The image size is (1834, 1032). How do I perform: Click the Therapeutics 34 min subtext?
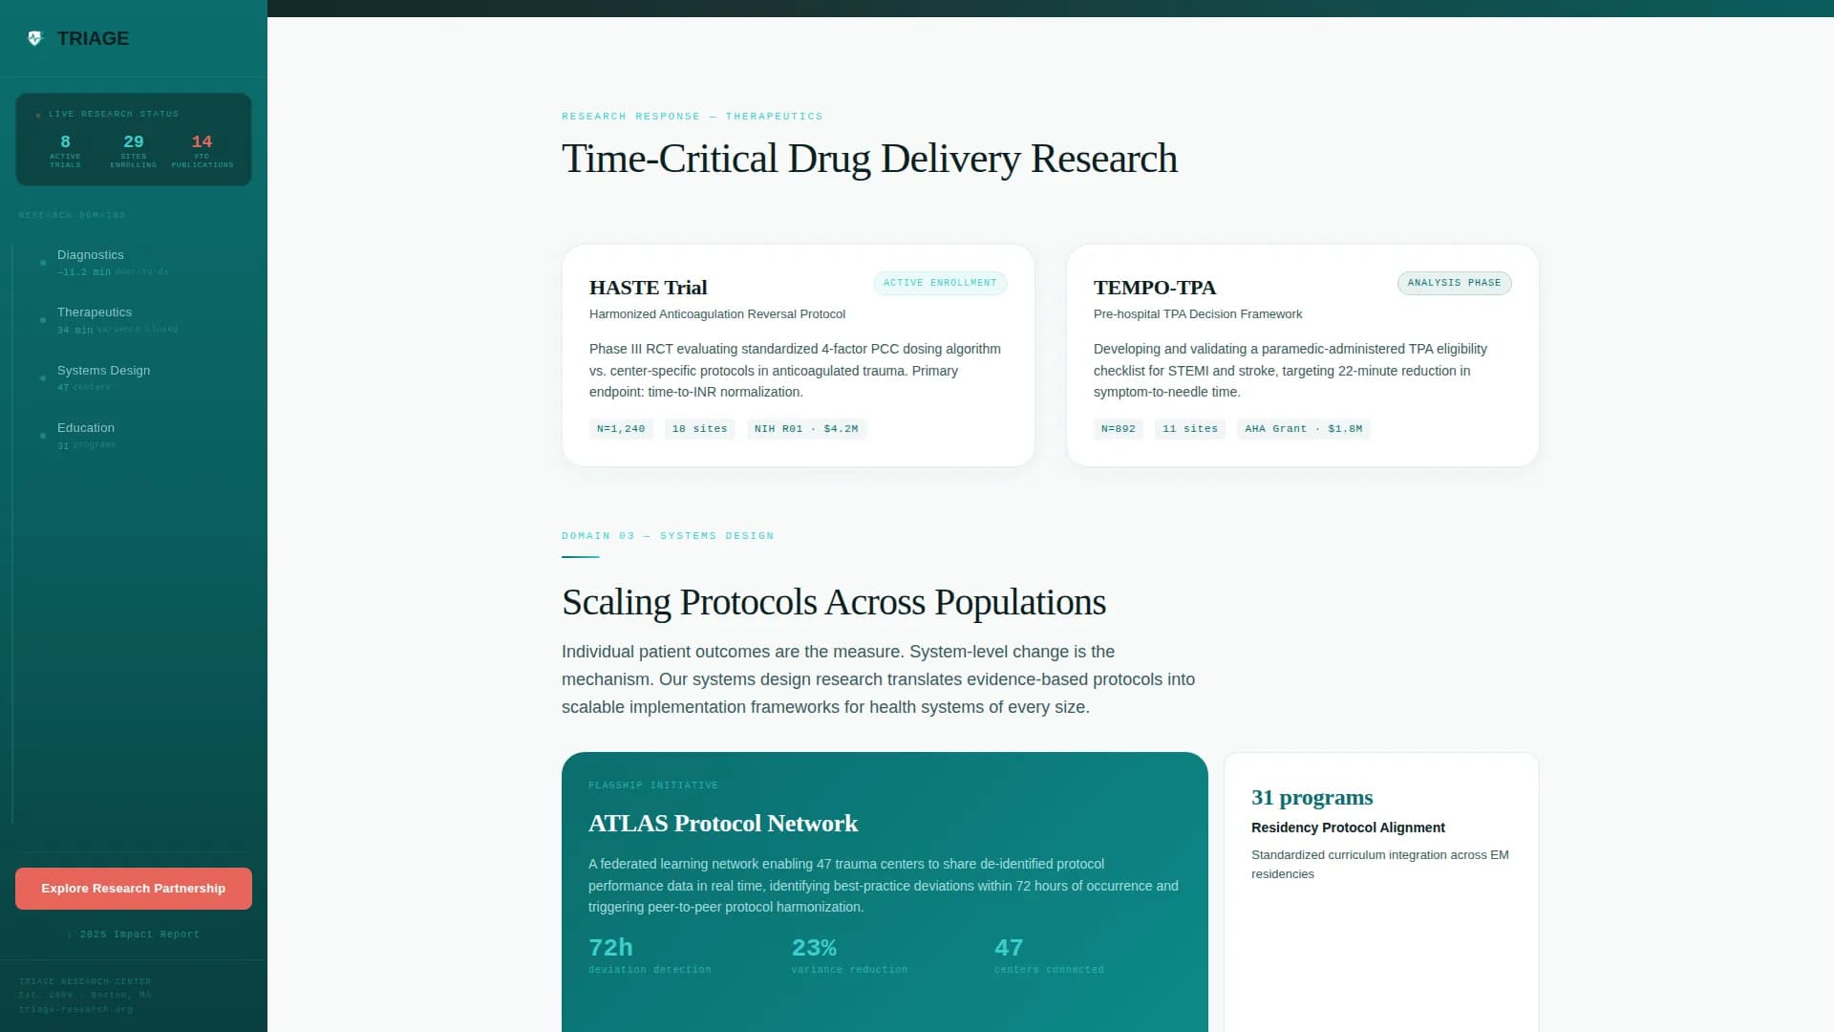pos(117,330)
